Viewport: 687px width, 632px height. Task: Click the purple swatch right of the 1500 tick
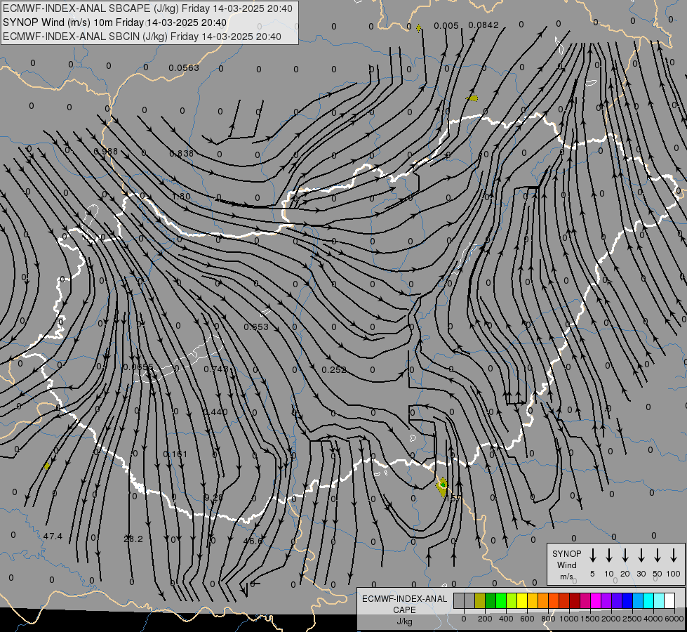pyautogui.click(x=607, y=600)
